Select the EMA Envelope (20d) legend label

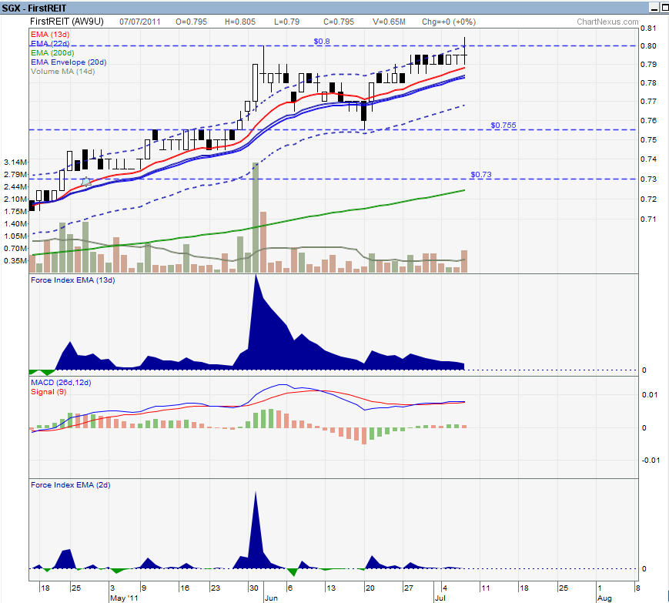[69, 62]
